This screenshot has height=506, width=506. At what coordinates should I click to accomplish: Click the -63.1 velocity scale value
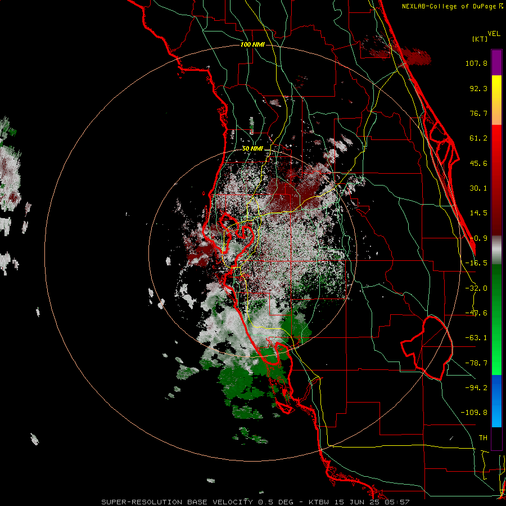pyautogui.click(x=476, y=338)
